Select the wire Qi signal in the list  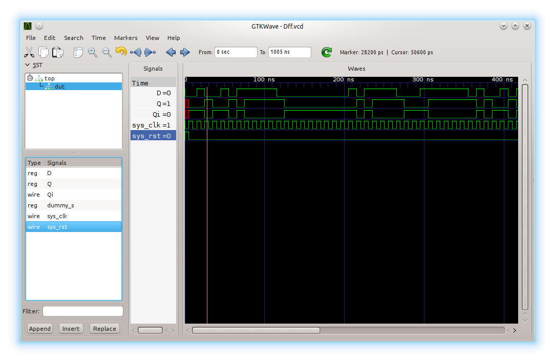click(x=74, y=195)
